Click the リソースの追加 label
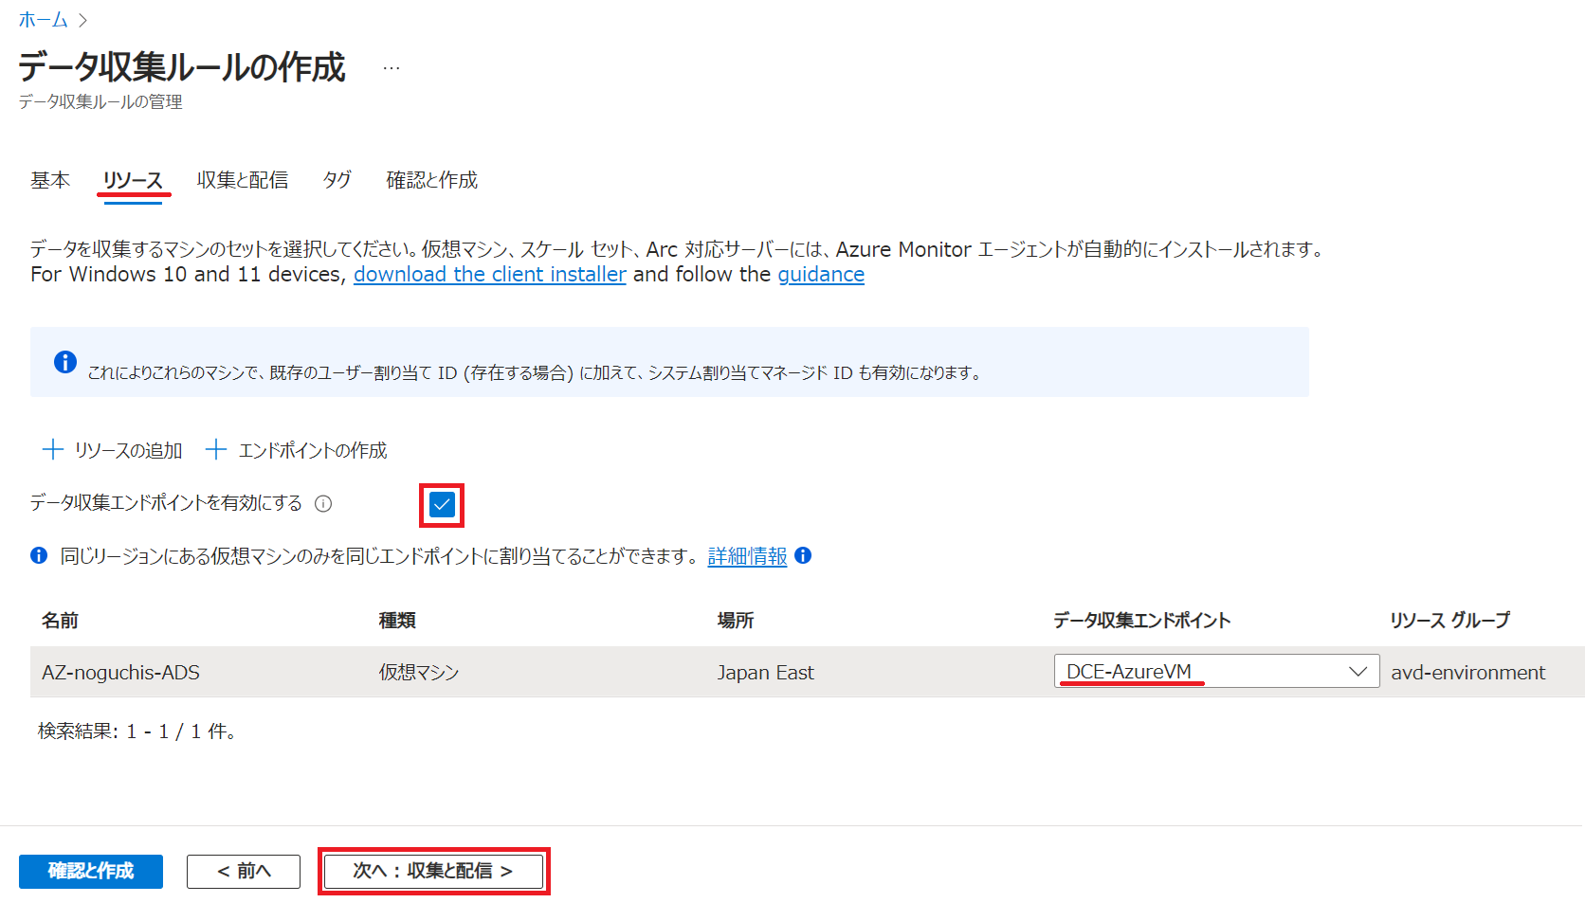This screenshot has width=1585, height=921. click(x=129, y=451)
